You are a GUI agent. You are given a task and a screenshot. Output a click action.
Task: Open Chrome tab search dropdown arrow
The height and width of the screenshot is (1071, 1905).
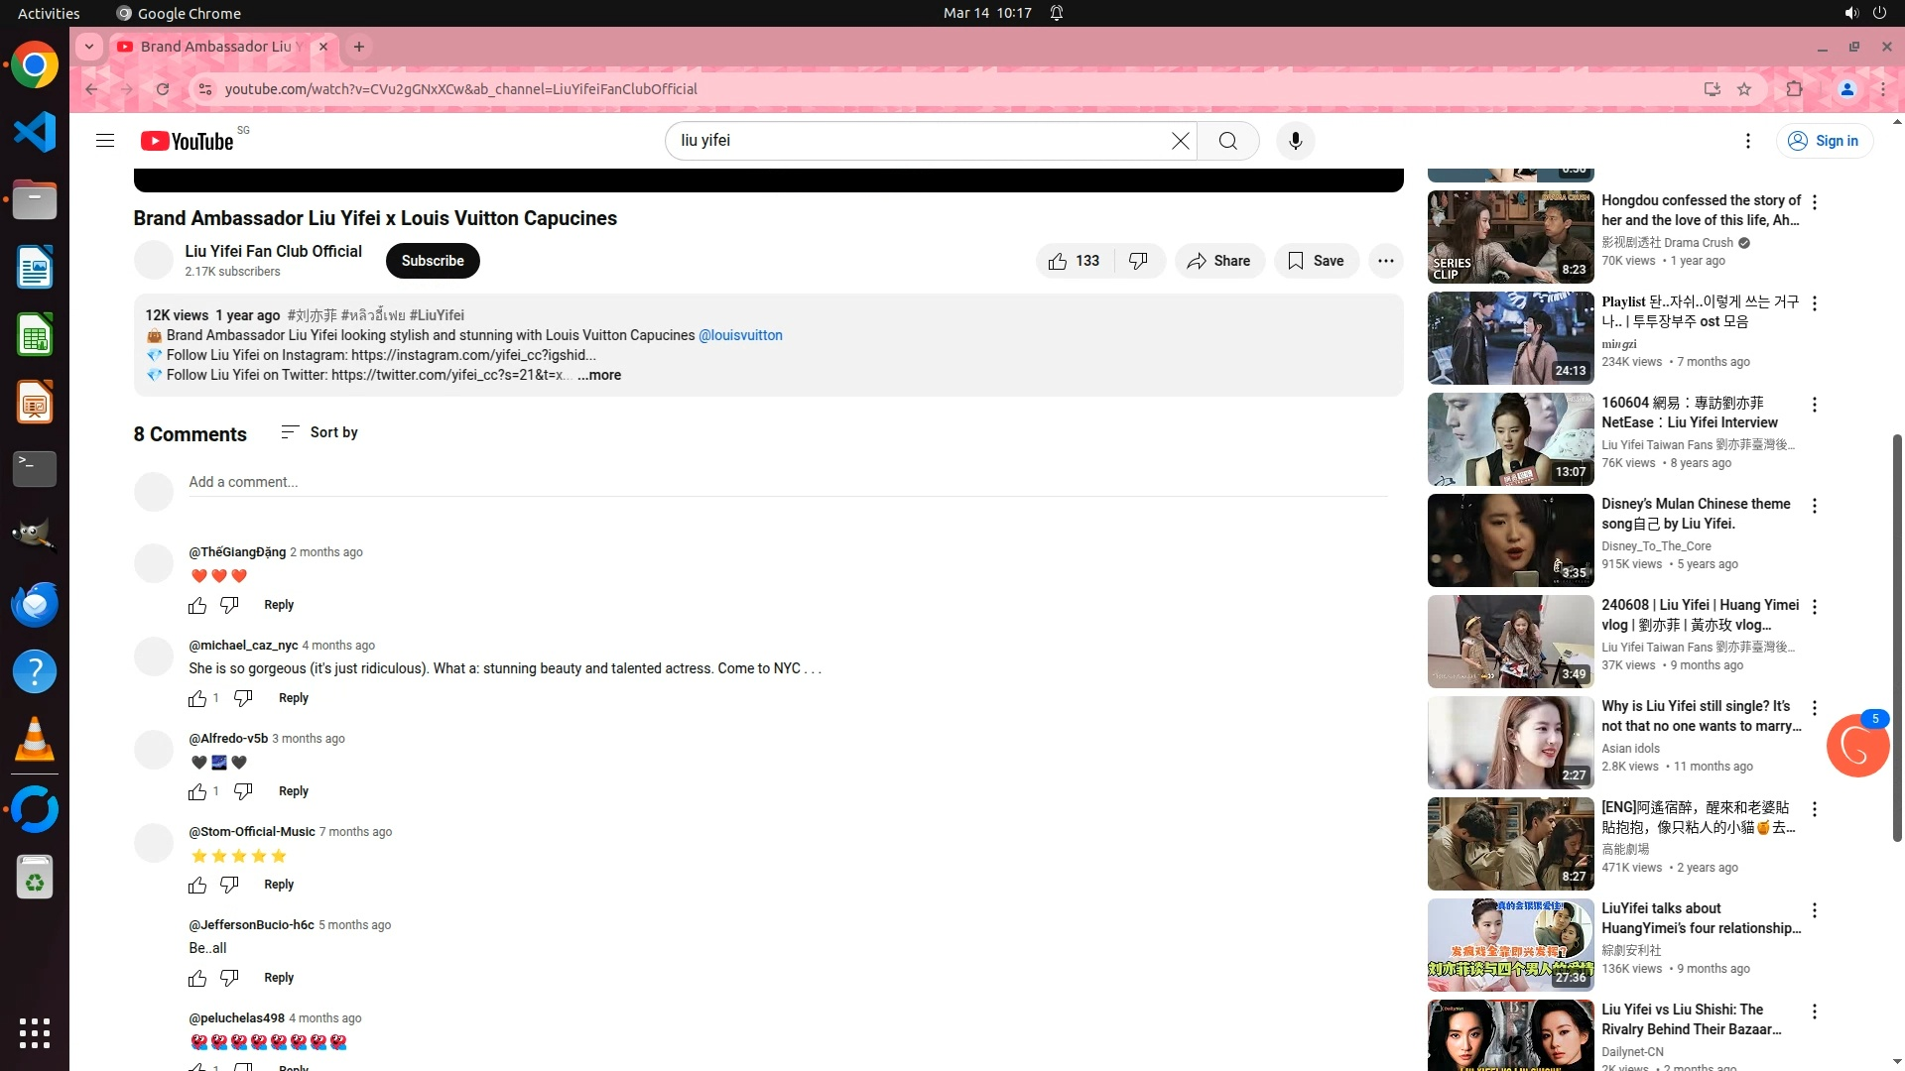click(89, 47)
